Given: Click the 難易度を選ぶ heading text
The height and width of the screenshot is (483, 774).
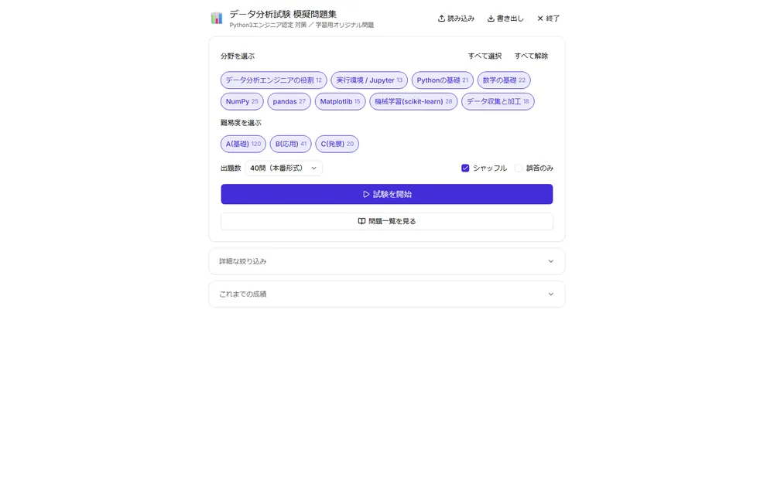Looking at the screenshot, I should point(241,123).
